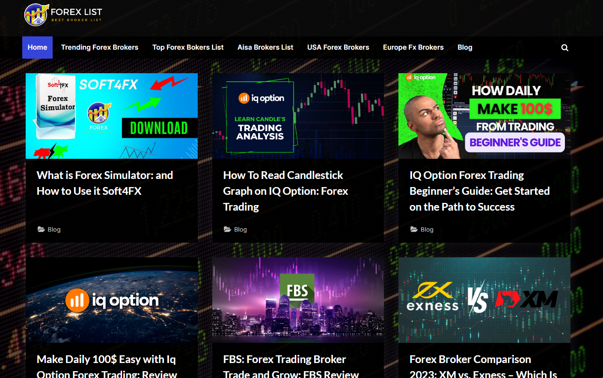Click folder icon under Candlestick Graph post
Viewport: 603px width, 378px height.
coord(228,229)
